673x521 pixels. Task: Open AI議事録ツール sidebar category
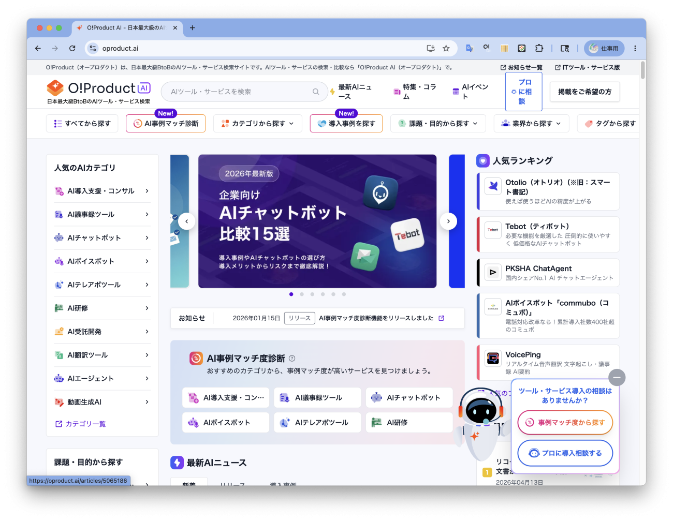click(102, 214)
